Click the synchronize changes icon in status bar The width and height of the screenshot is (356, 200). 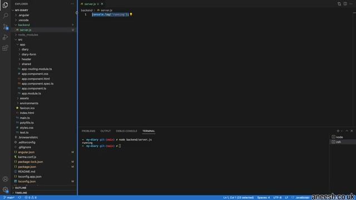tap(20, 198)
